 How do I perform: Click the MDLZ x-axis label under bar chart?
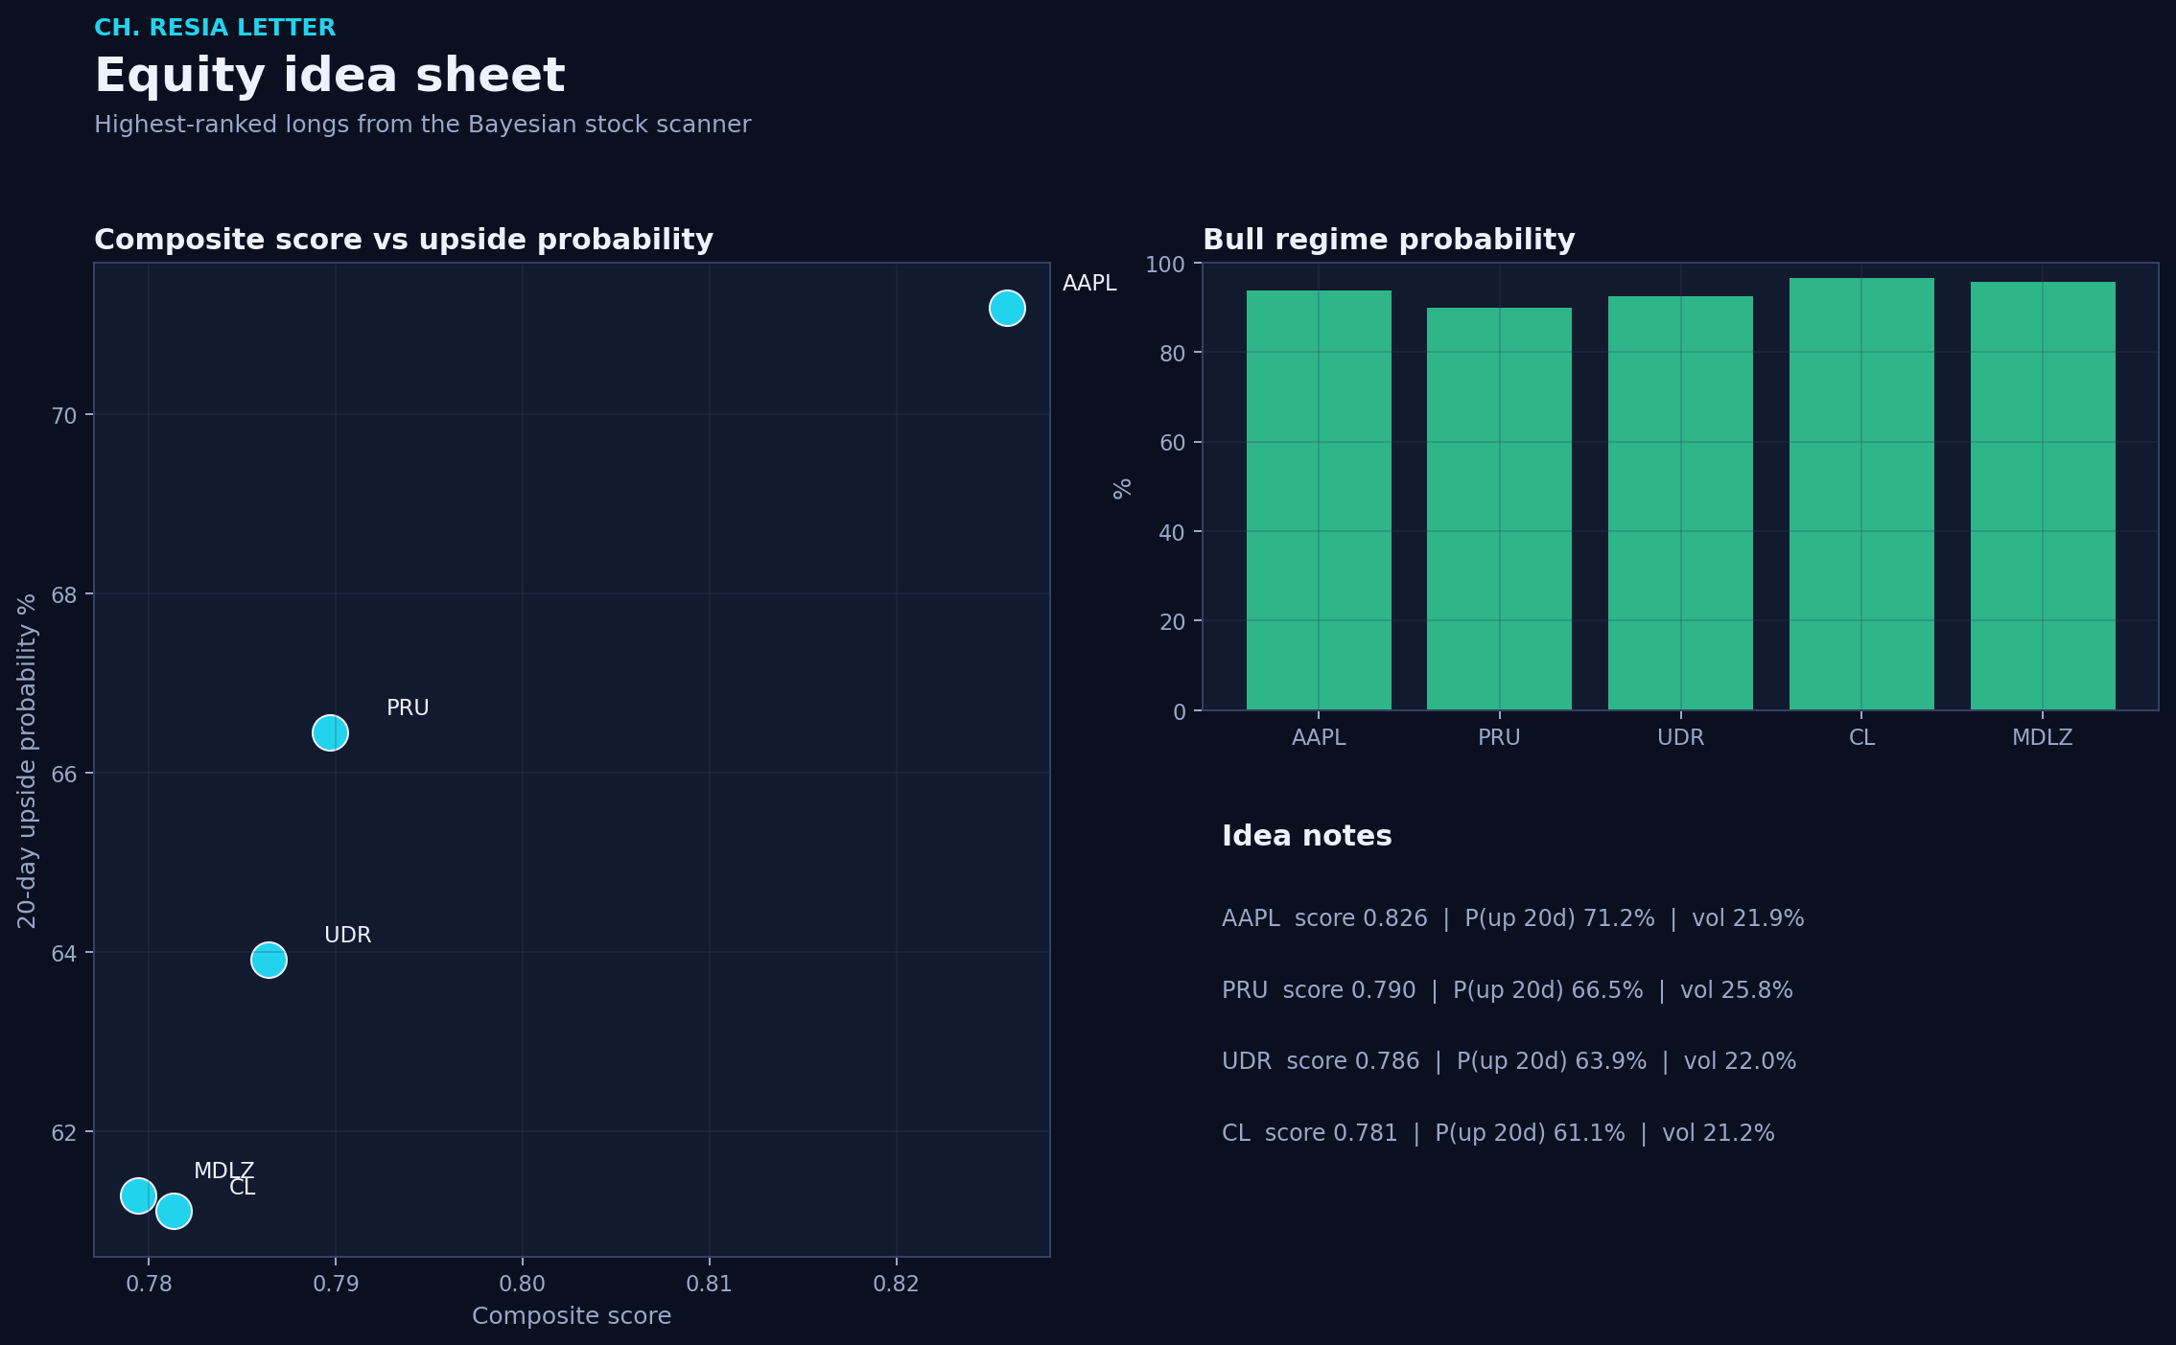click(x=2043, y=737)
